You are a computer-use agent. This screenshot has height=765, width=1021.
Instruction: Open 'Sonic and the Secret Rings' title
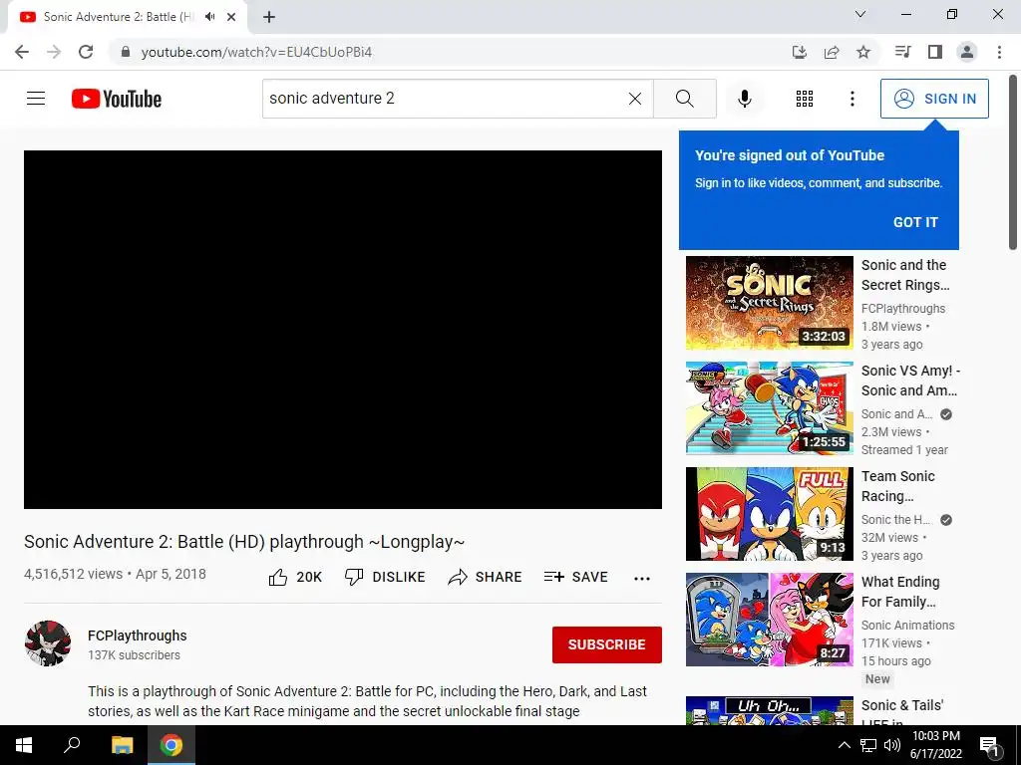905,275
